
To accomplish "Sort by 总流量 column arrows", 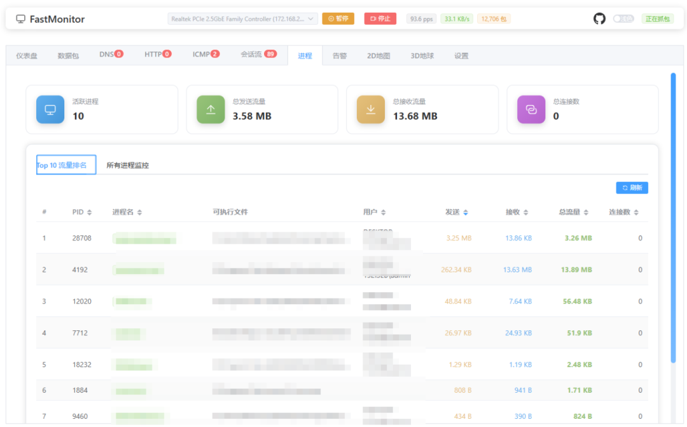I will point(586,212).
